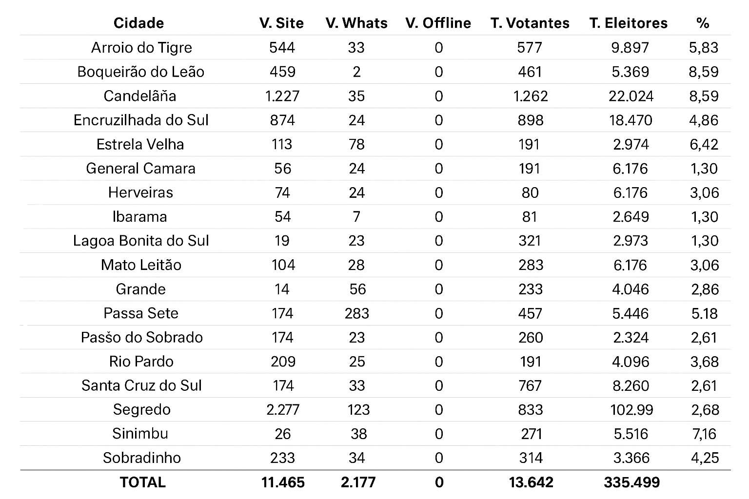The height and width of the screenshot is (499, 749).
Task: Click the Sobradinho city cell
Action: (x=142, y=458)
